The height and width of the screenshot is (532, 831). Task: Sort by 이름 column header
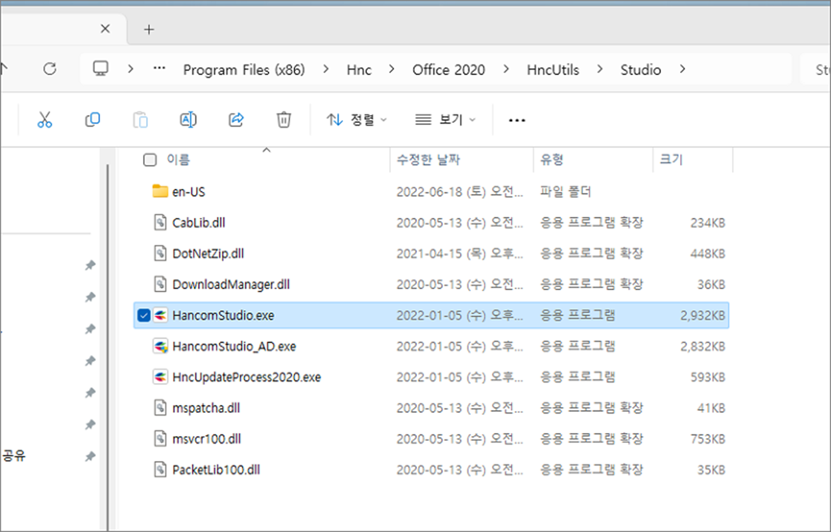[x=178, y=160]
